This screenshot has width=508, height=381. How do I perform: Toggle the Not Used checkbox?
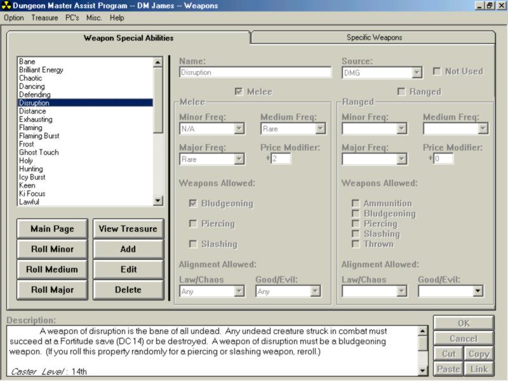[437, 72]
